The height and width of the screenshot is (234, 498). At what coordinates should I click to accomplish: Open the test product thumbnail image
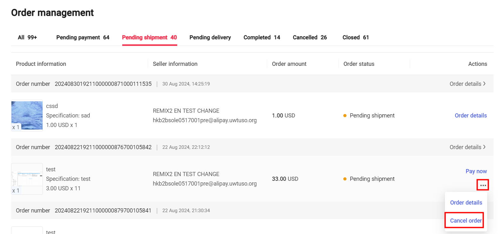(27, 179)
